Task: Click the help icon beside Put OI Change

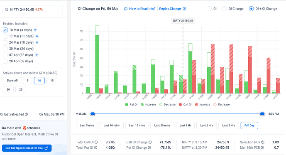Action: [149, 148]
